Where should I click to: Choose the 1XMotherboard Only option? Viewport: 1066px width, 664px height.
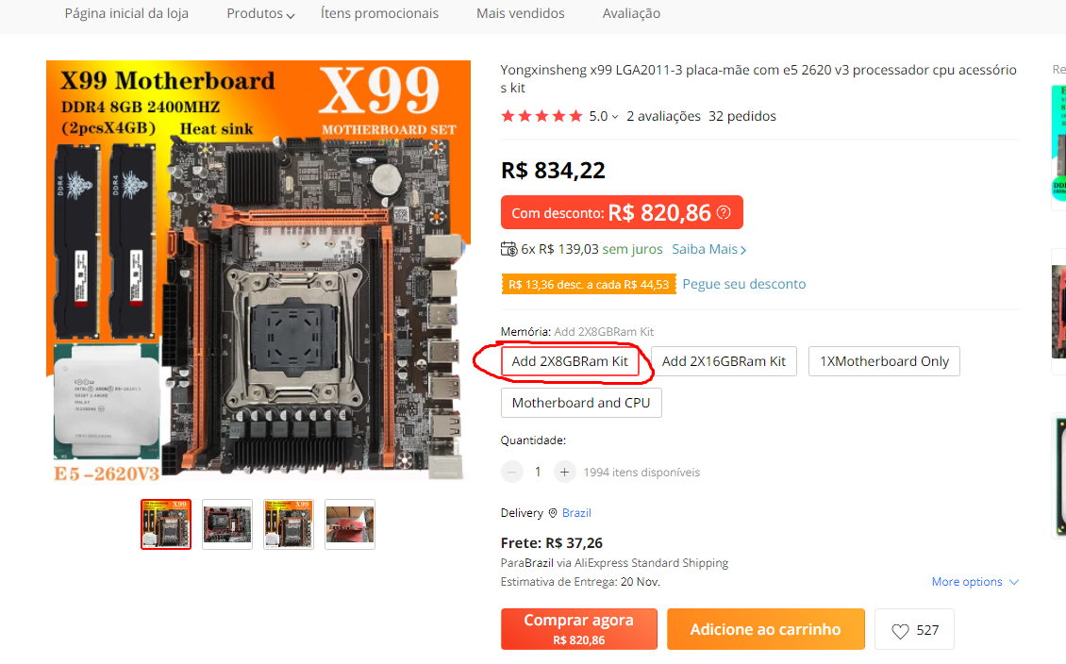[884, 361]
